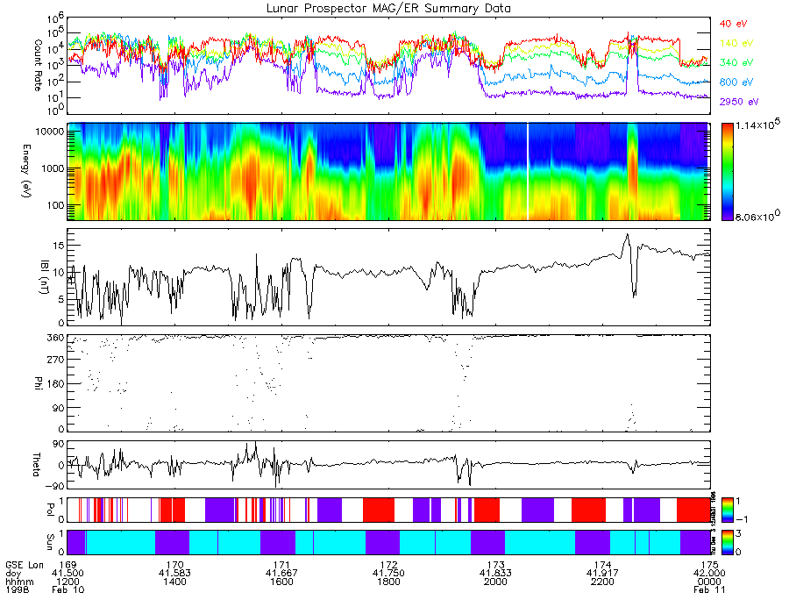Click the "Energy (eV)" axis label
The height and width of the screenshot is (614, 789).
25,171
